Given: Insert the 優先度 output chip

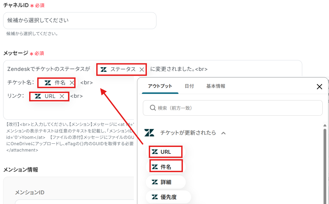Looking at the screenshot, I should tap(168, 197).
